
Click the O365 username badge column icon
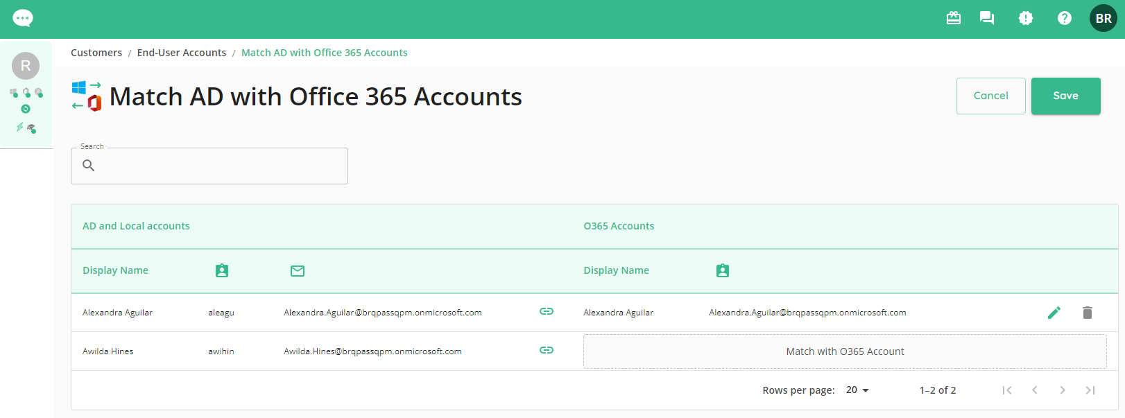[x=723, y=270]
